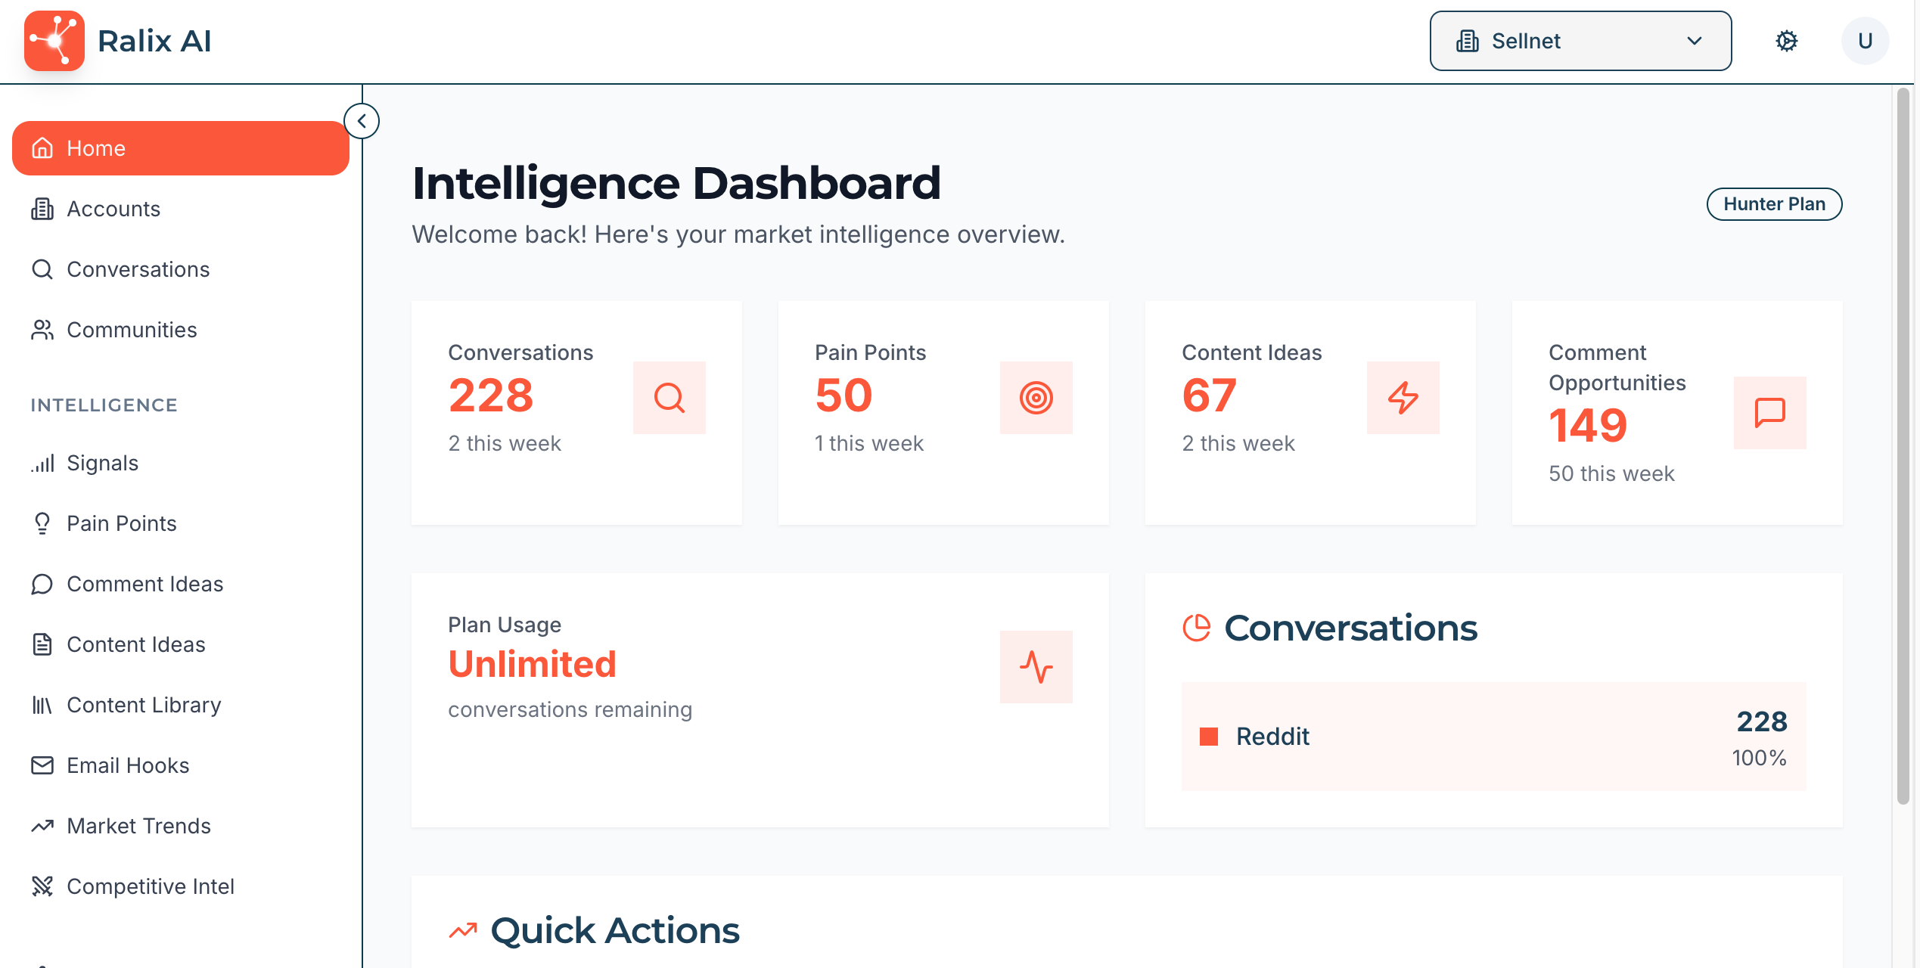Click the Hunter Plan badge
This screenshot has width=1920, height=968.
[1774, 204]
